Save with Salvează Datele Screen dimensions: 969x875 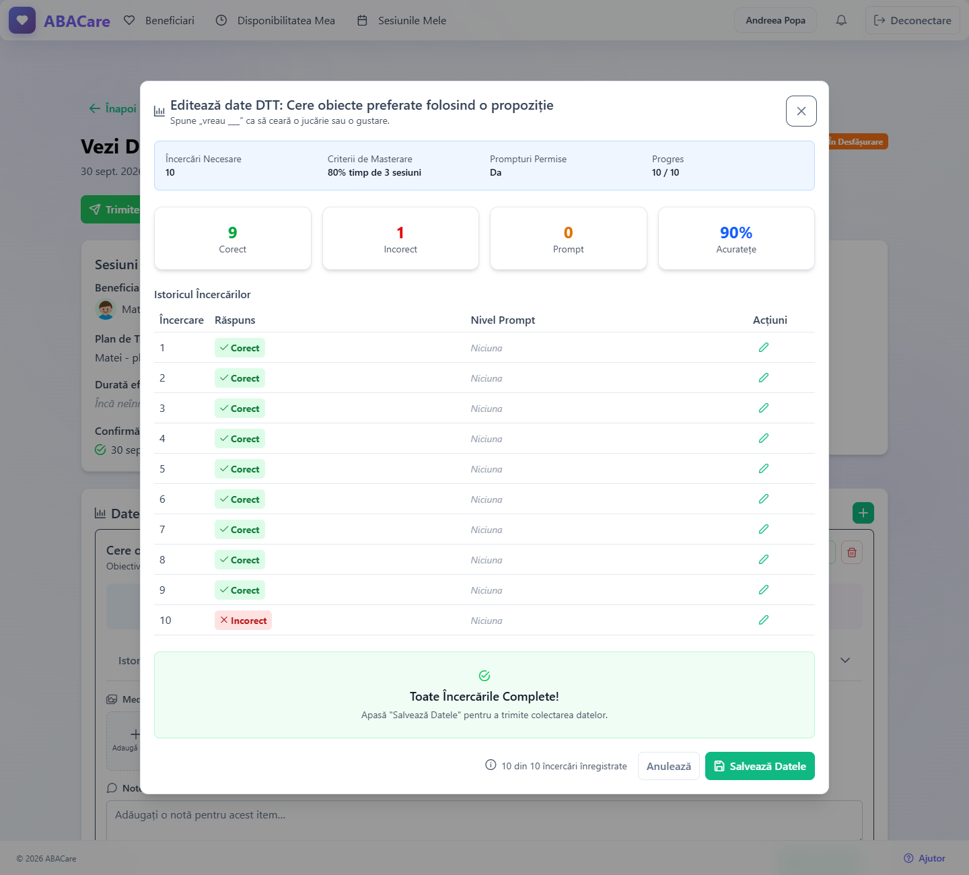click(x=760, y=766)
